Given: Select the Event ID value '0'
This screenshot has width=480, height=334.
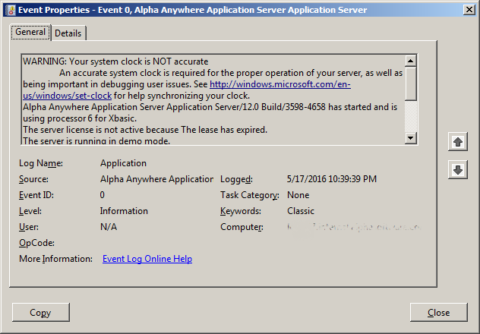Looking at the screenshot, I should [103, 195].
